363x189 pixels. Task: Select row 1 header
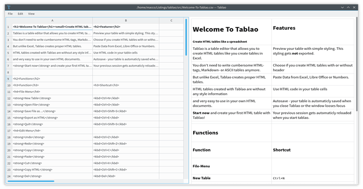(9, 27)
